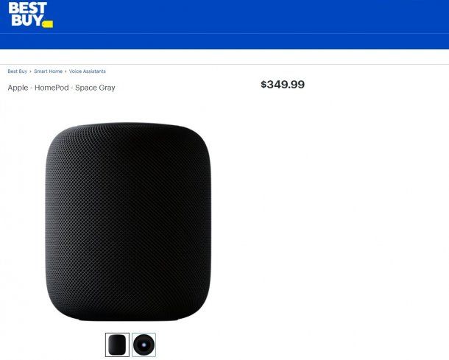Screen dimensions: 449x360
Task: Click the chevron after Best Buy breadcrumb
Action: pos(30,71)
